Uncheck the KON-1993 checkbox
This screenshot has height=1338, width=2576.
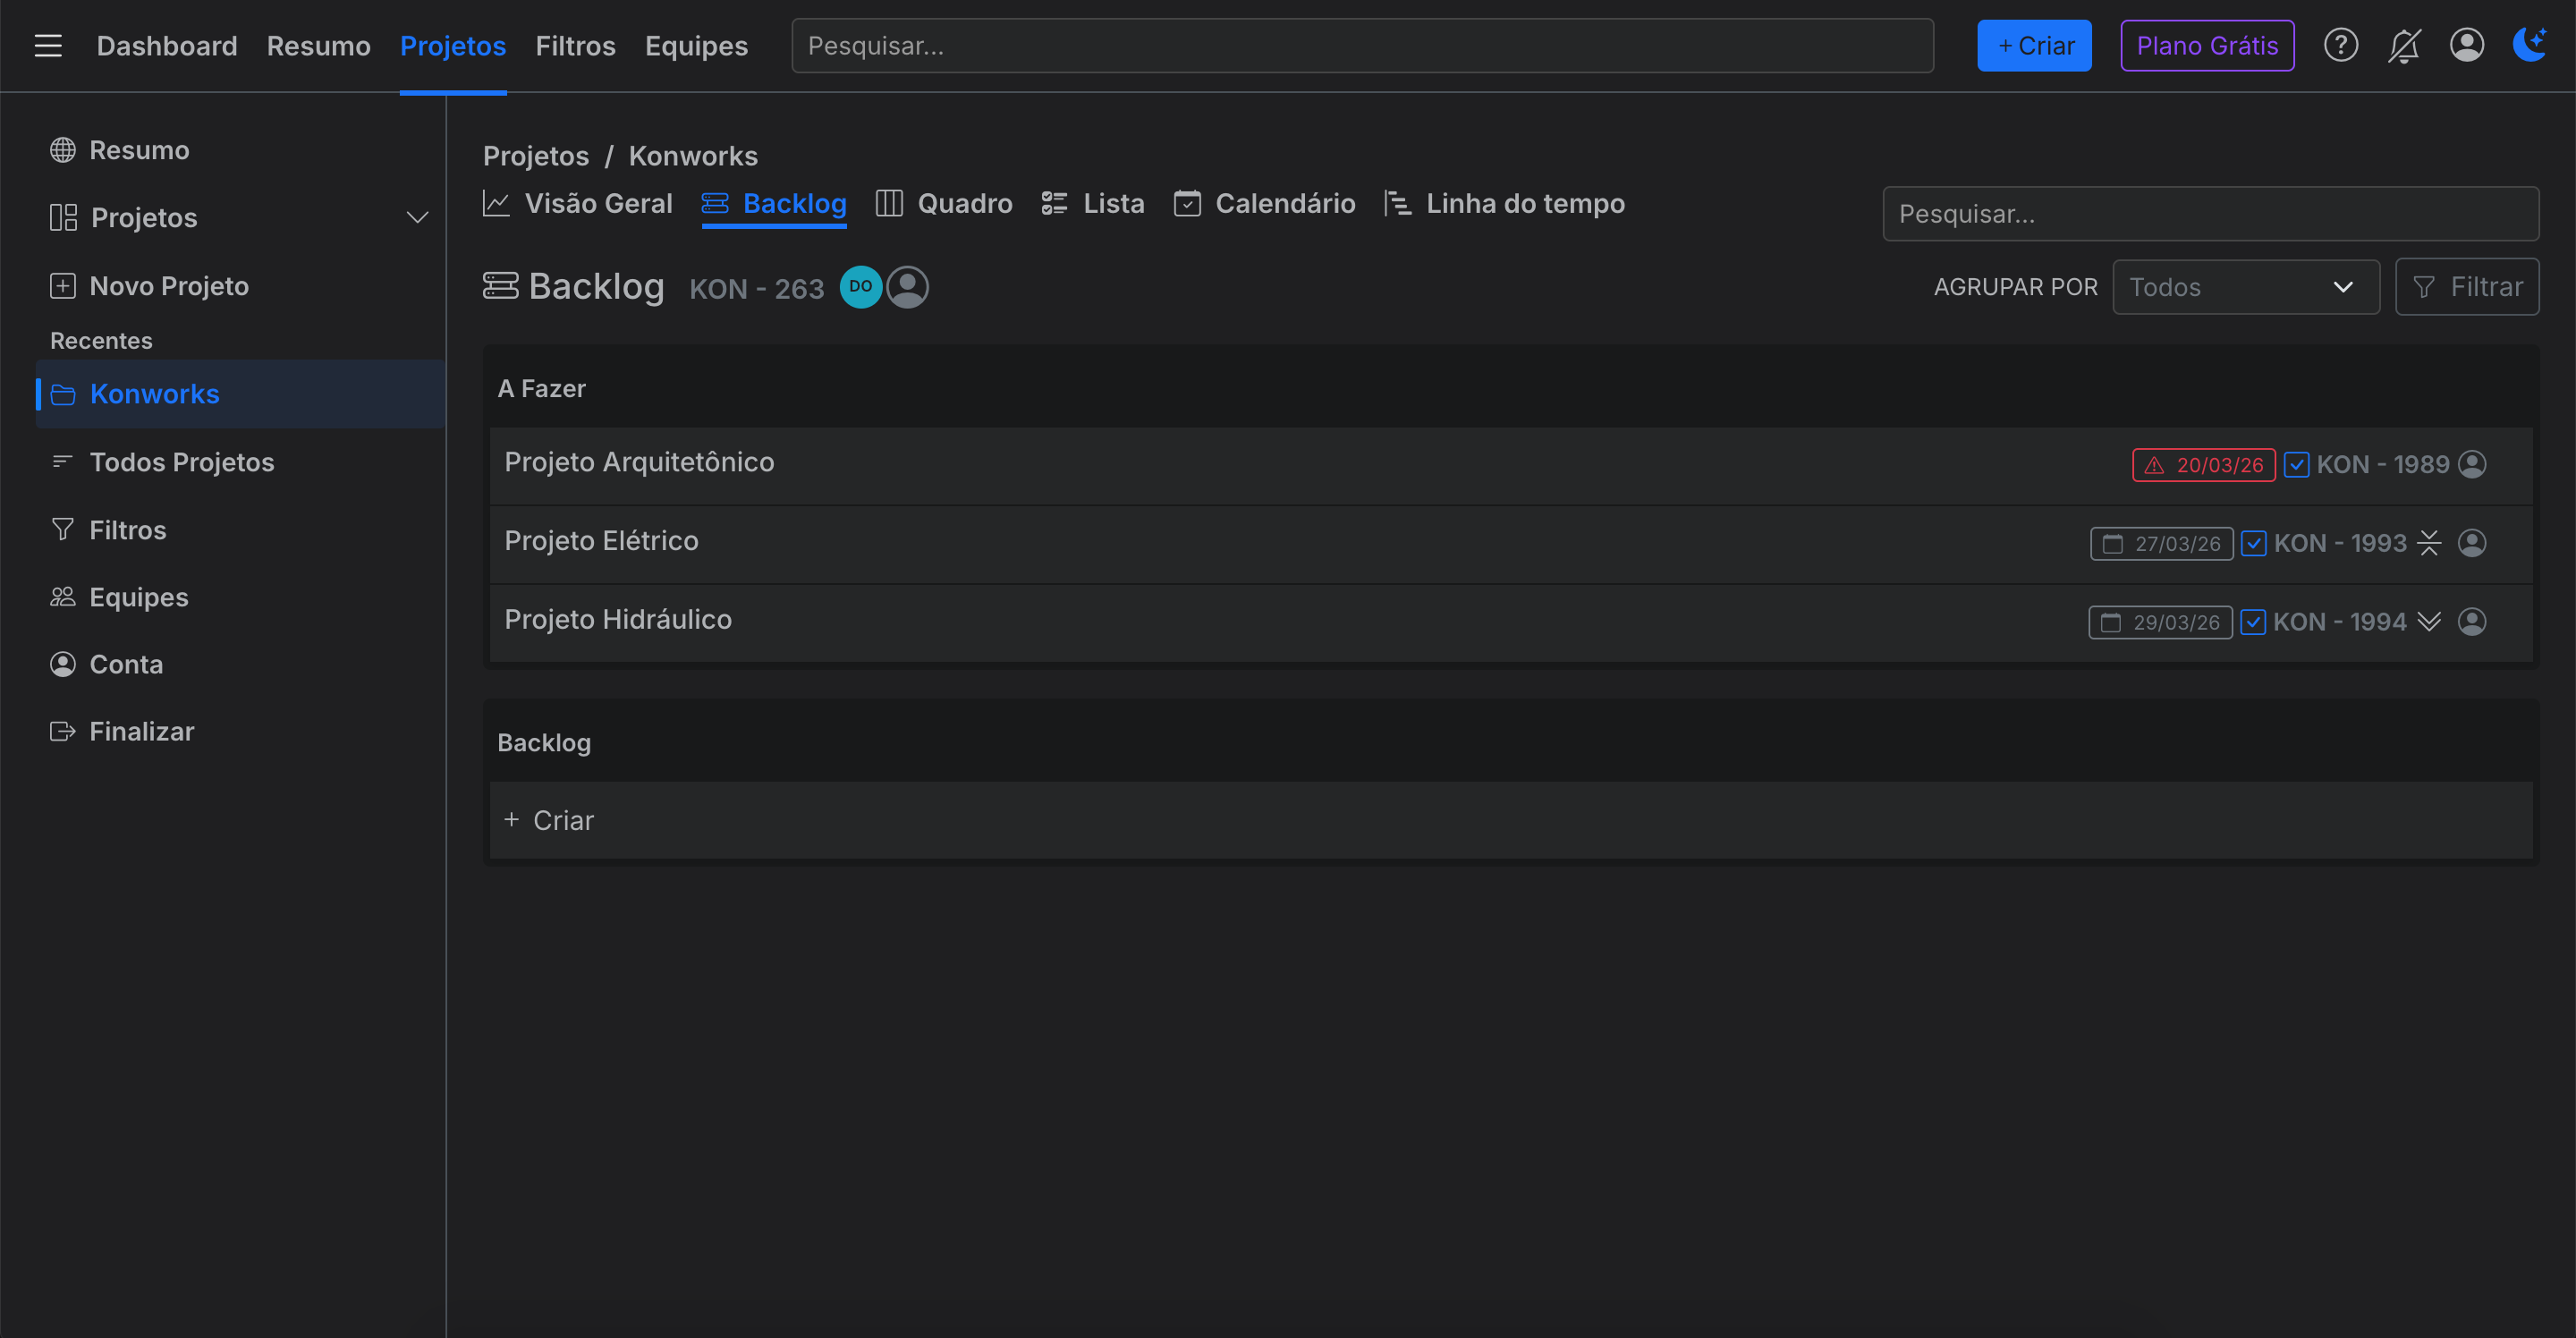2254,543
